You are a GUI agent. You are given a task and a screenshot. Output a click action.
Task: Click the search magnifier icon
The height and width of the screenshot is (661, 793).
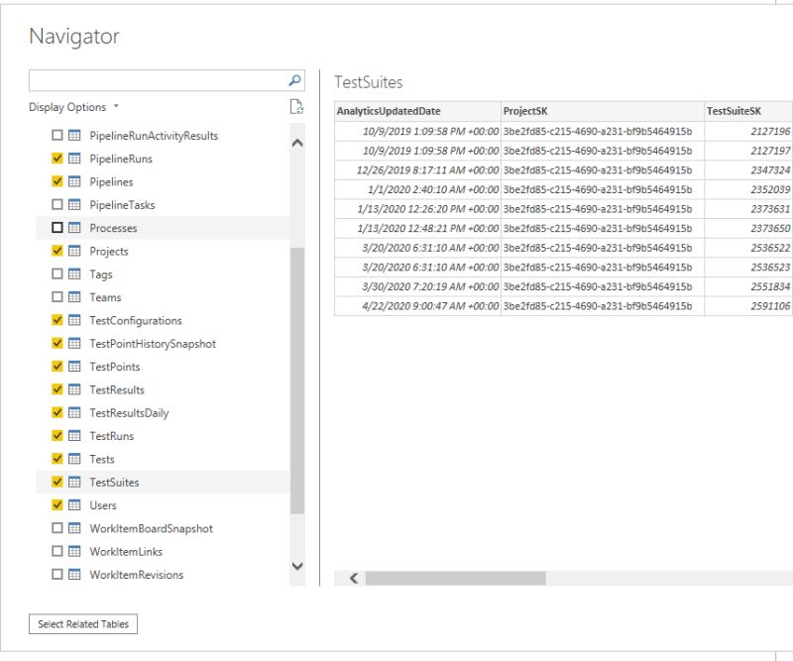point(294,80)
